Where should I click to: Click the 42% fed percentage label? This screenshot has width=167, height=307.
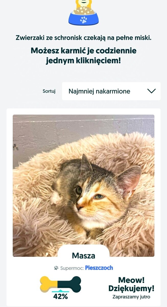tap(61, 297)
